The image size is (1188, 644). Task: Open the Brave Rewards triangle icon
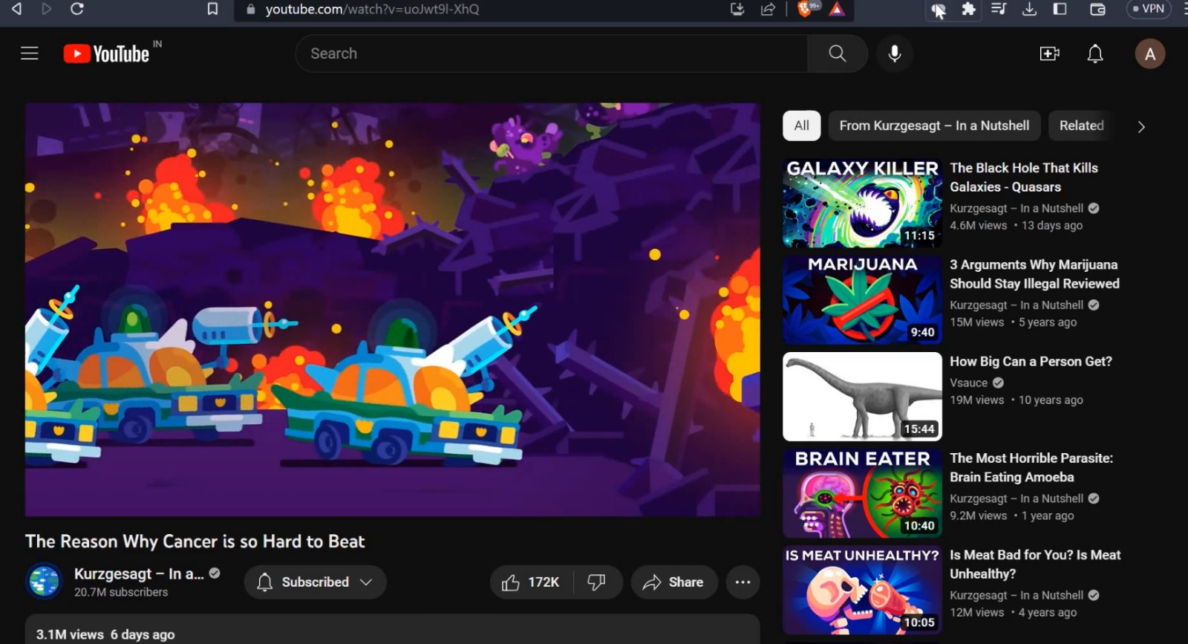[837, 9]
